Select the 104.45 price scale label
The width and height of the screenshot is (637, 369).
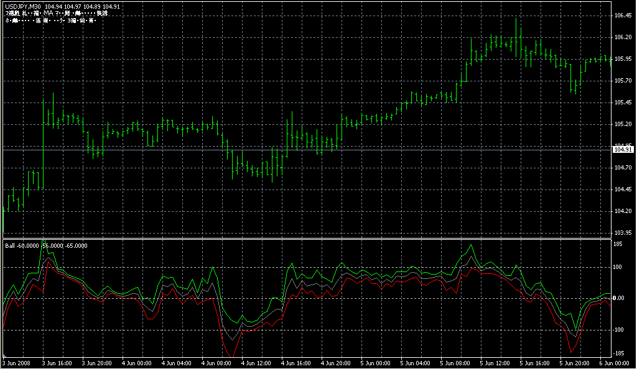(x=623, y=189)
